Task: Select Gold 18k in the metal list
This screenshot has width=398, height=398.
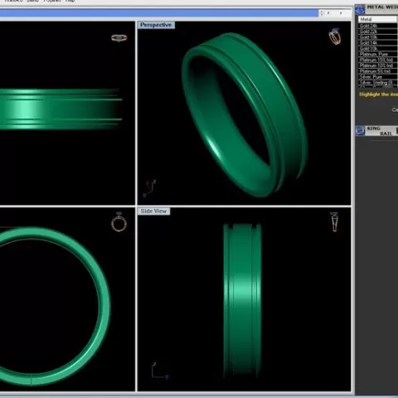Action: coord(378,37)
